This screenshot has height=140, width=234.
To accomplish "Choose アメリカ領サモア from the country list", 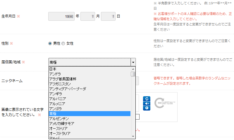I will [89, 124].
